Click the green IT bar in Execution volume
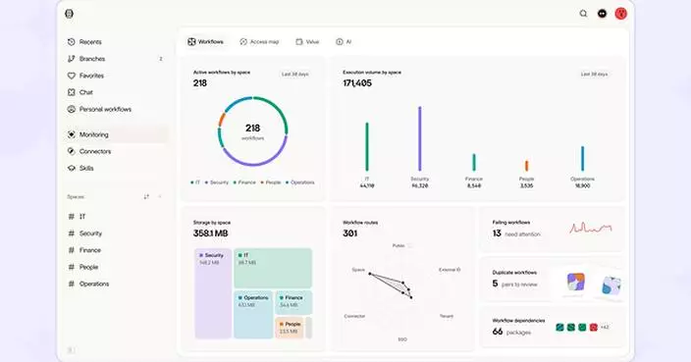691x362 pixels. point(367,146)
